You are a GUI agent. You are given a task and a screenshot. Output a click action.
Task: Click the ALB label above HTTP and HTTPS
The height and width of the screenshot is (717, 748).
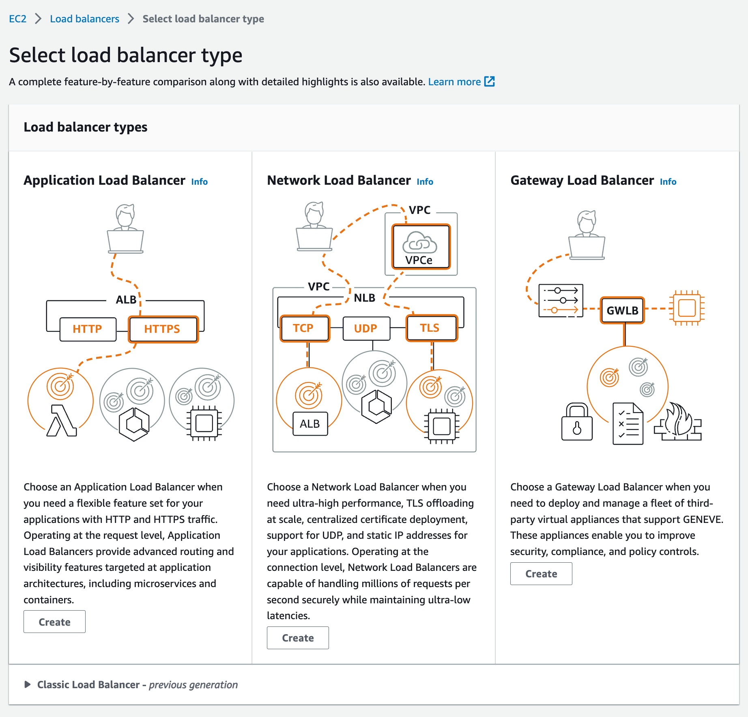tap(126, 300)
